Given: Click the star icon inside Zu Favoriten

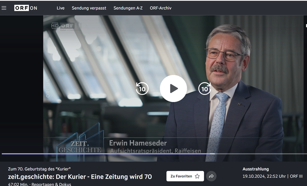Looking at the screenshot, I should click(x=197, y=176).
